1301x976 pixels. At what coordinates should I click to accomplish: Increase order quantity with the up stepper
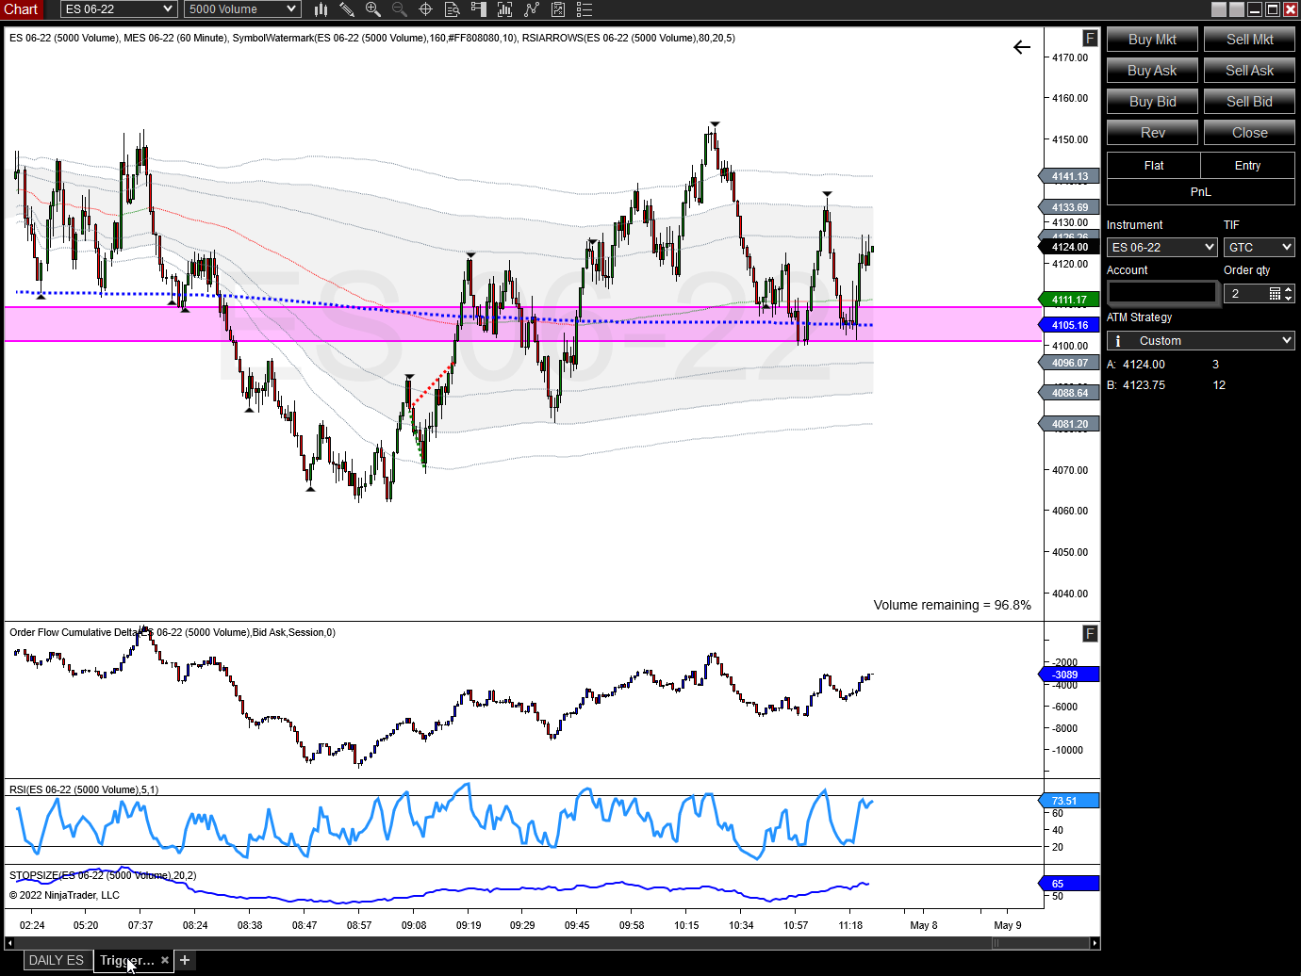pos(1289,289)
